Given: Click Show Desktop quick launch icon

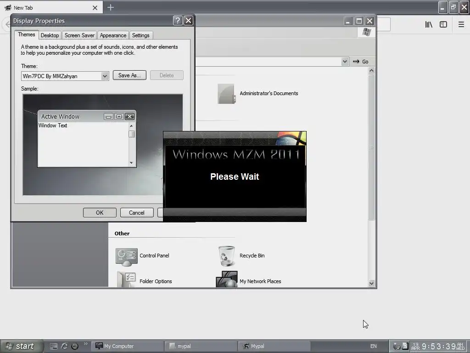Looking at the screenshot, I should pos(54,346).
